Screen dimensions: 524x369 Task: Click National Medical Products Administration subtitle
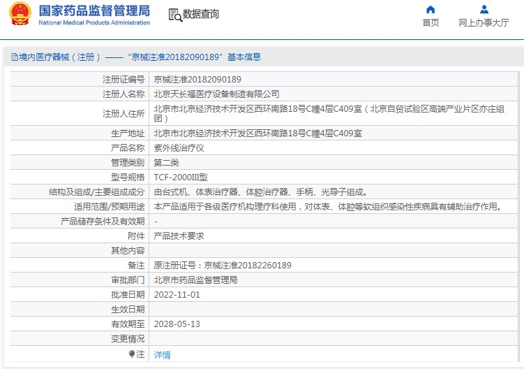point(94,23)
